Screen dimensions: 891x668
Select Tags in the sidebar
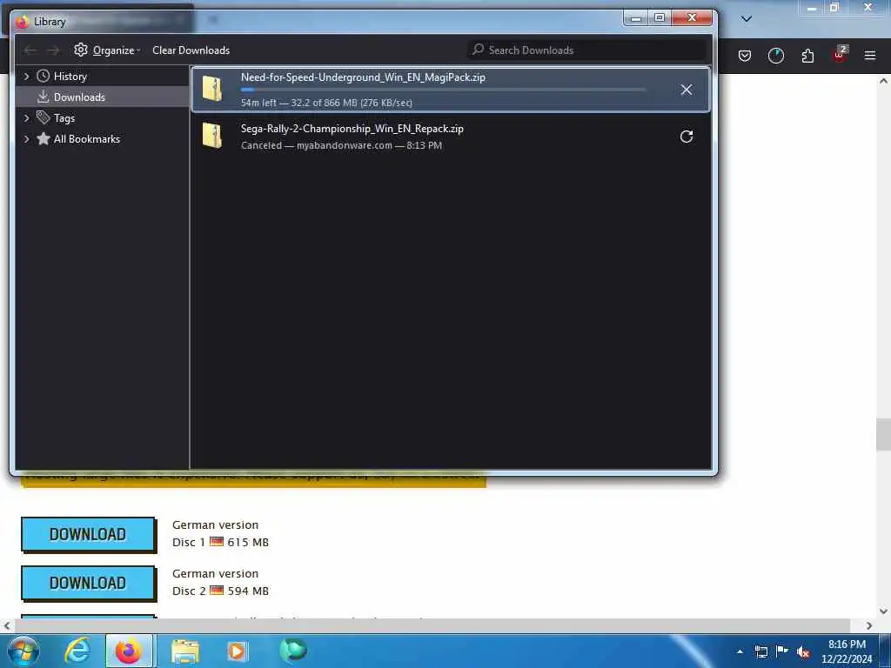pos(64,118)
